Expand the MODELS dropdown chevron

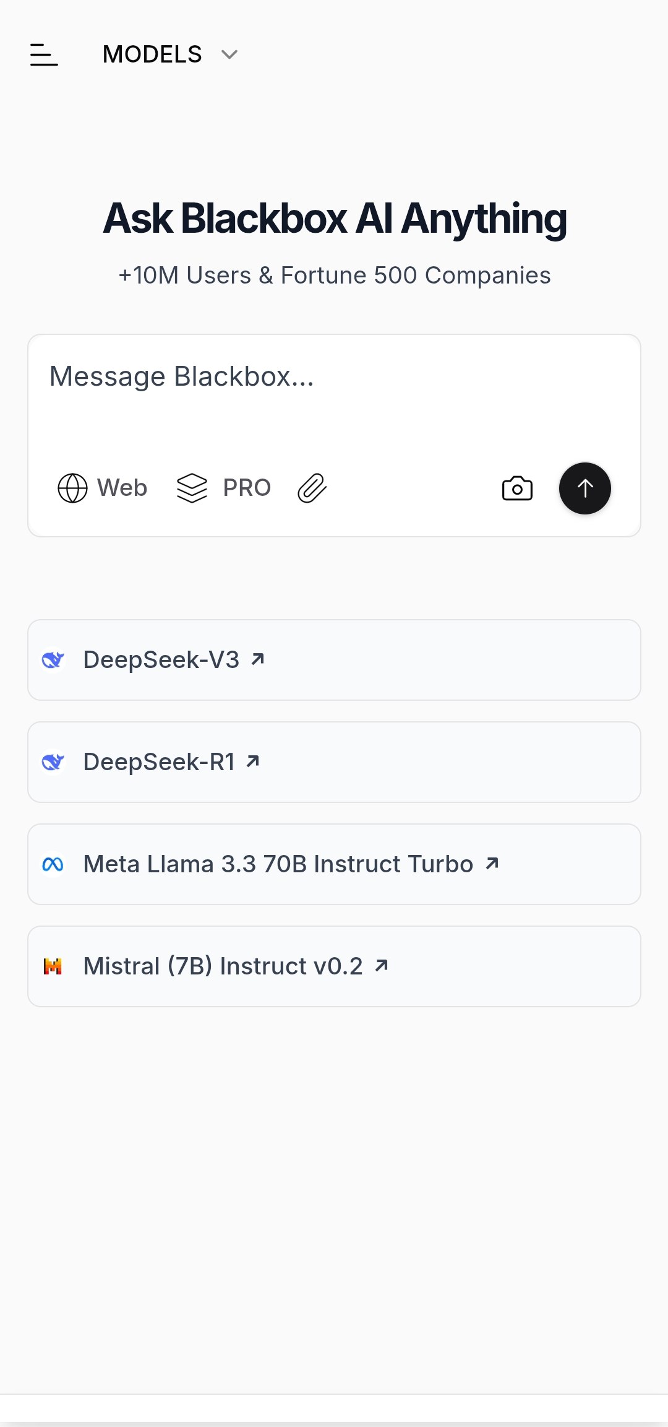coord(229,54)
